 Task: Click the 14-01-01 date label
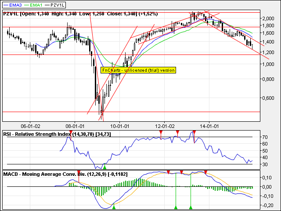(x=209, y=126)
